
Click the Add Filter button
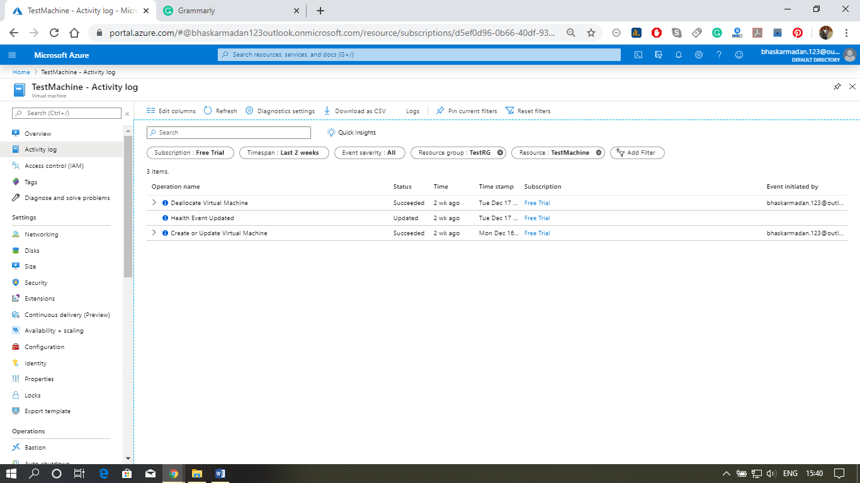pos(637,153)
